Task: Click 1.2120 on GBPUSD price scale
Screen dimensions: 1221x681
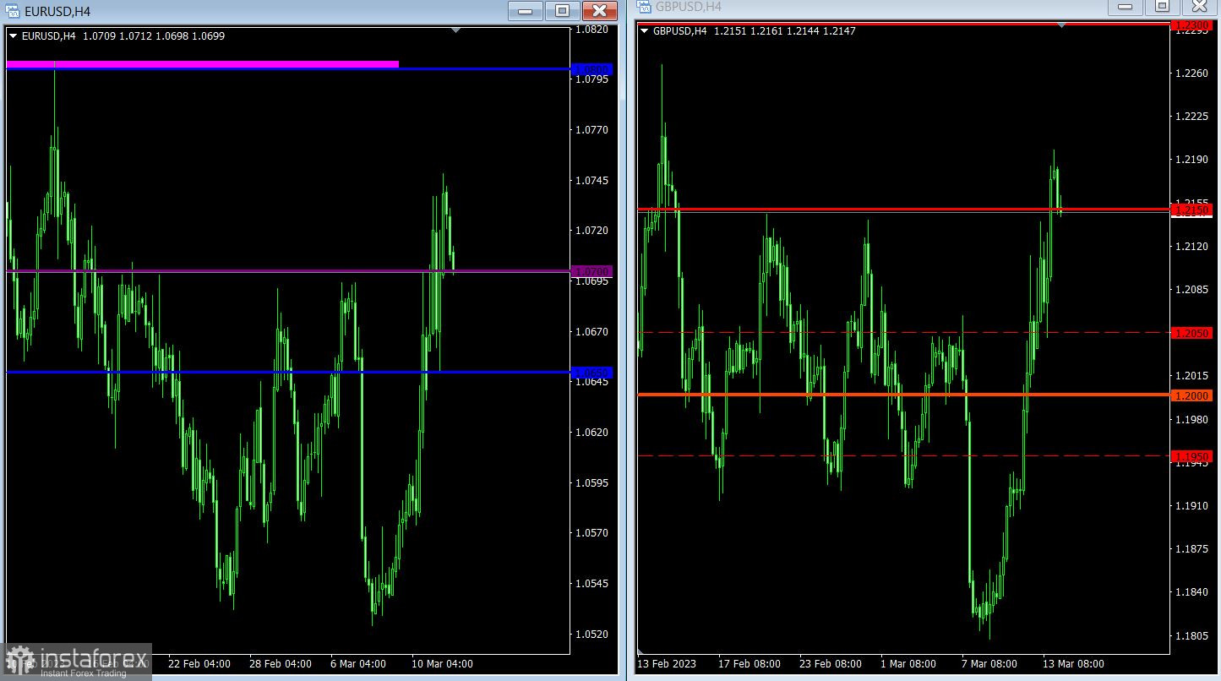Action: [1191, 247]
